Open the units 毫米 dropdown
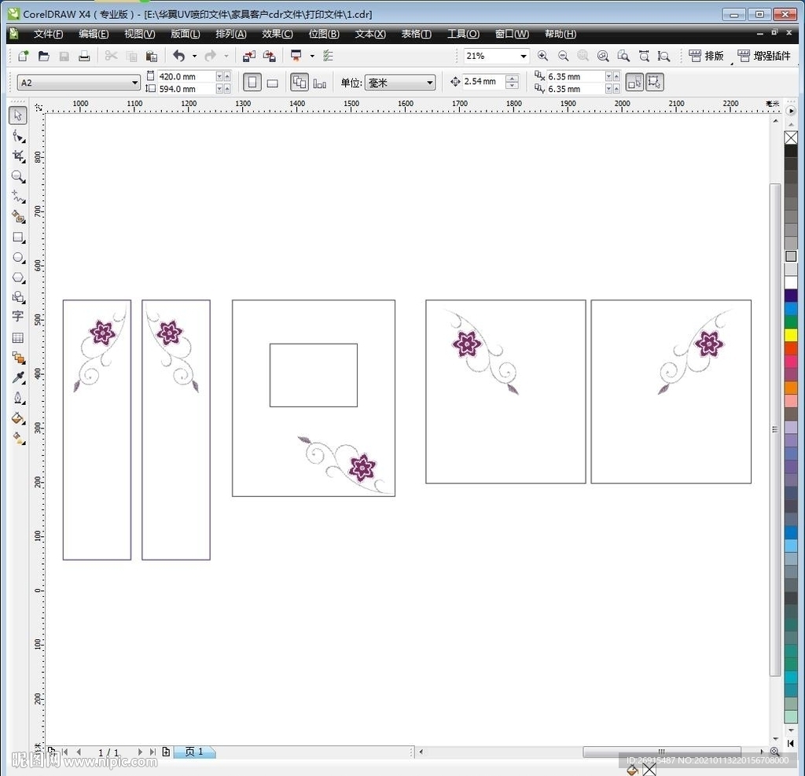 pyautogui.click(x=430, y=83)
